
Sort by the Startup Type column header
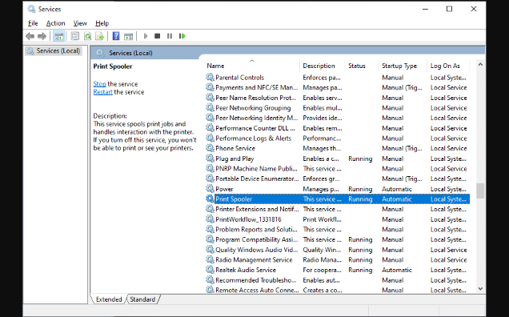[x=403, y=66]
